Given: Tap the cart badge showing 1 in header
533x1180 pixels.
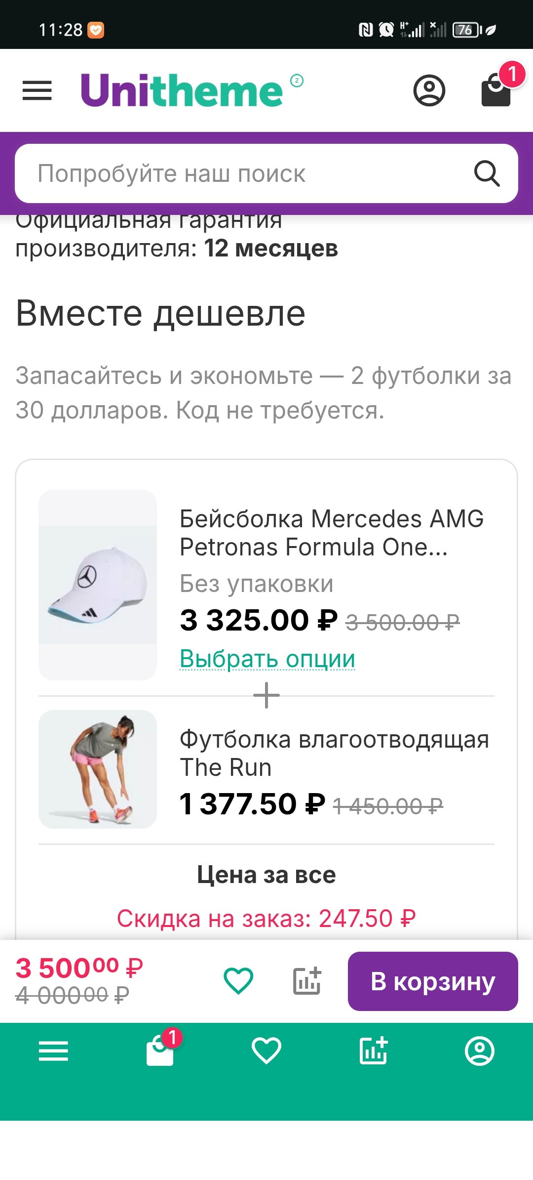Looking at the screenshot, I should pyautogui.click(x=512, y=75).
